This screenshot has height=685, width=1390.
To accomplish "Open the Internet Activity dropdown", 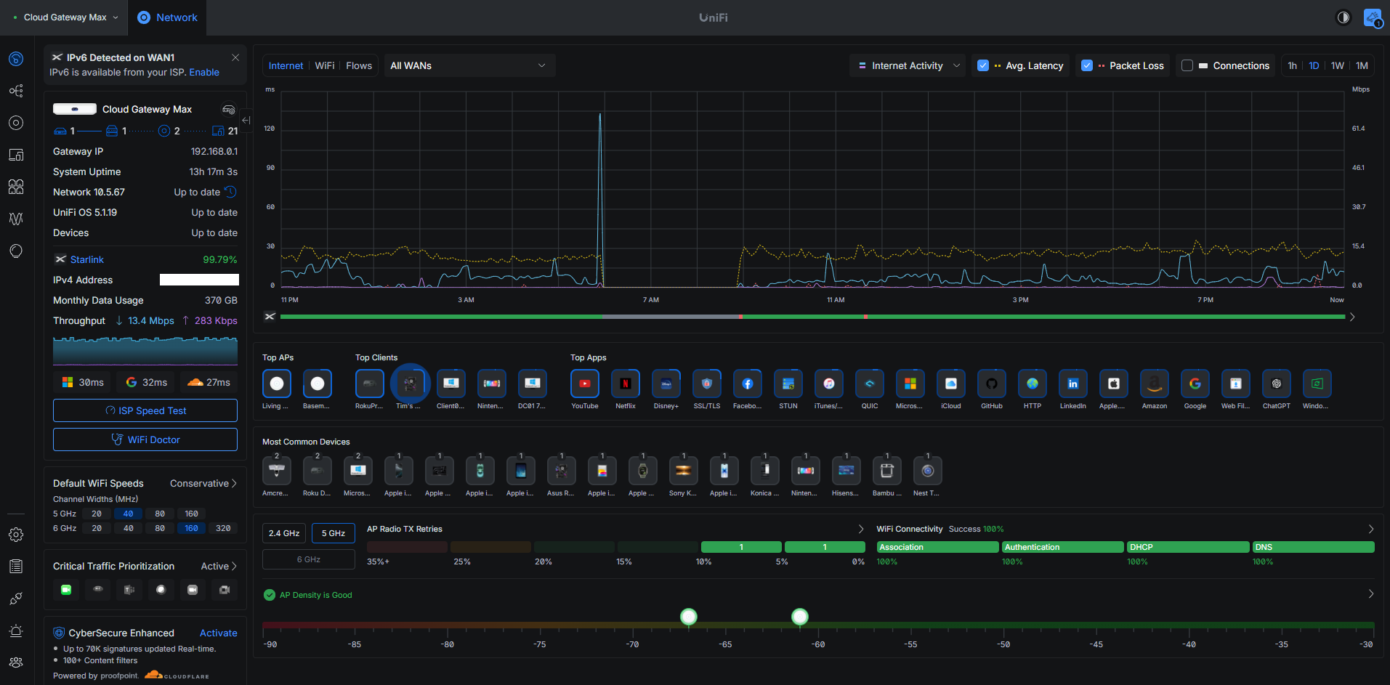I will point(908,65).
